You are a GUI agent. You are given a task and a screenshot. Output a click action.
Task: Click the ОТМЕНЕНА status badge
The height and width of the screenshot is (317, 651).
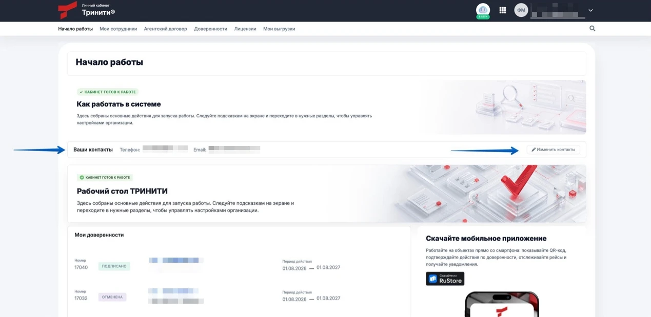(x=112, y=297)
